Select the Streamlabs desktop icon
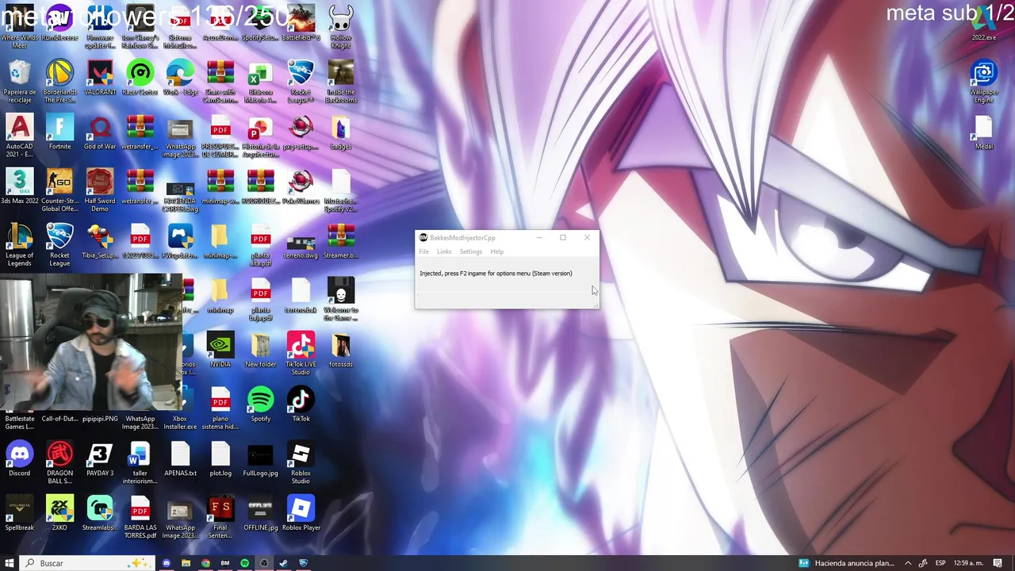Screen dimensions: 1015x571 [x=100, y=512]
